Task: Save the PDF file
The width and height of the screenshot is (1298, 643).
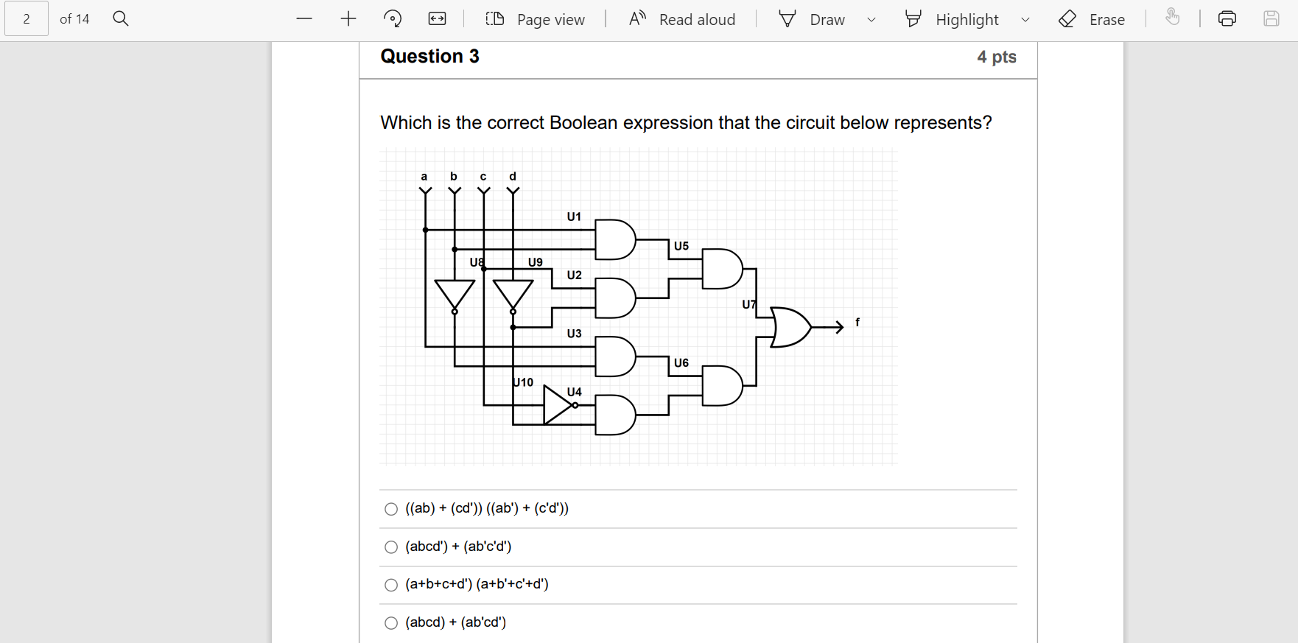Action: click(1271, 18)
